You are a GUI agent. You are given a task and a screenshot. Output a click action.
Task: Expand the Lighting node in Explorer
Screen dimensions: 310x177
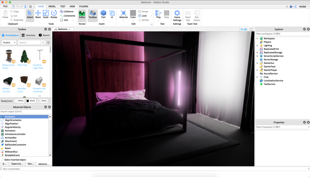[257, 45]
